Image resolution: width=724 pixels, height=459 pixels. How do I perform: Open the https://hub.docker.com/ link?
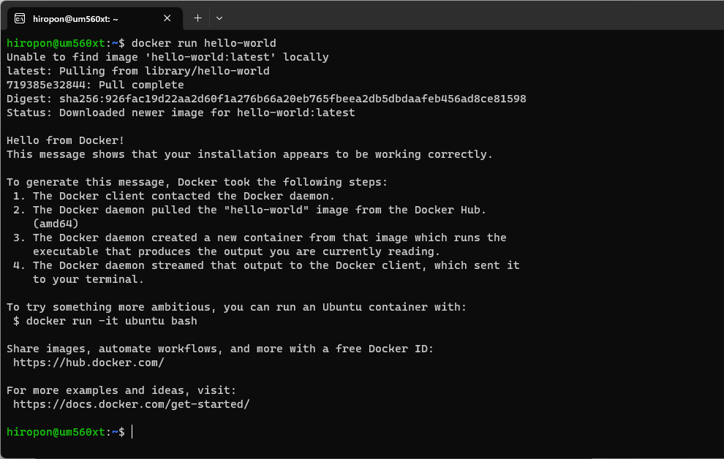coord(88,362)
